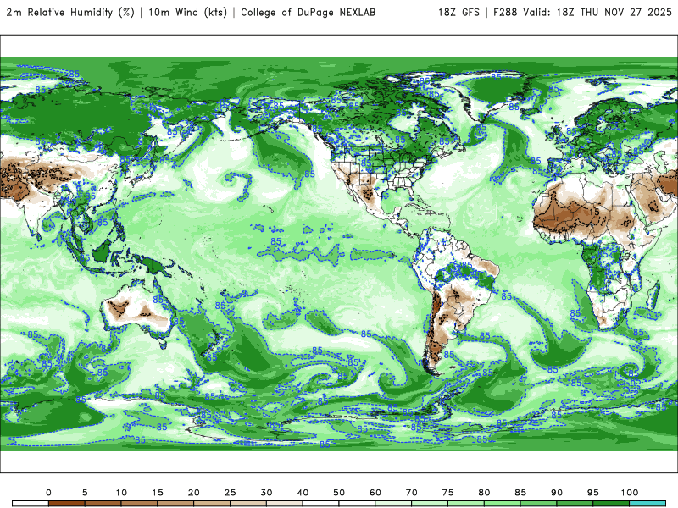Viewport: 678px width, 508px height.
Task: Click the '40' label on the color scale
Action: coord(303,493)
